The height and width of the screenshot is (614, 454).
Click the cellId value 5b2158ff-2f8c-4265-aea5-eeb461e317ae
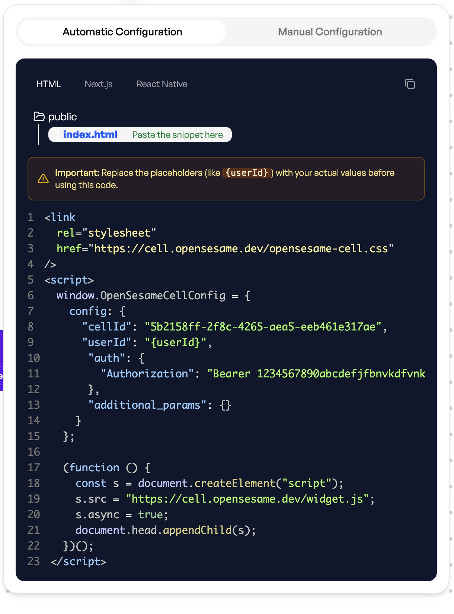click(263, 327)
